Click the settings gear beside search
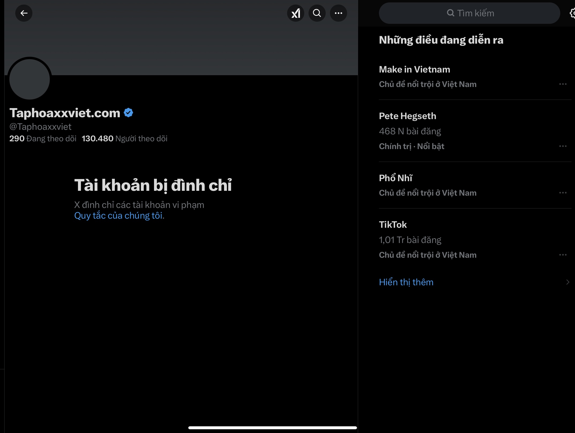Viewport: 575px width, 433px height. point(572,13)
